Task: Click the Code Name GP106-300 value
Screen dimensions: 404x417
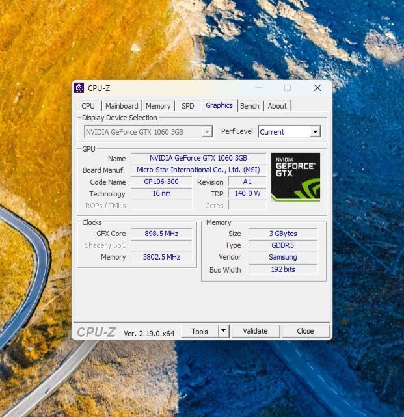Action: tap(161, 182)
